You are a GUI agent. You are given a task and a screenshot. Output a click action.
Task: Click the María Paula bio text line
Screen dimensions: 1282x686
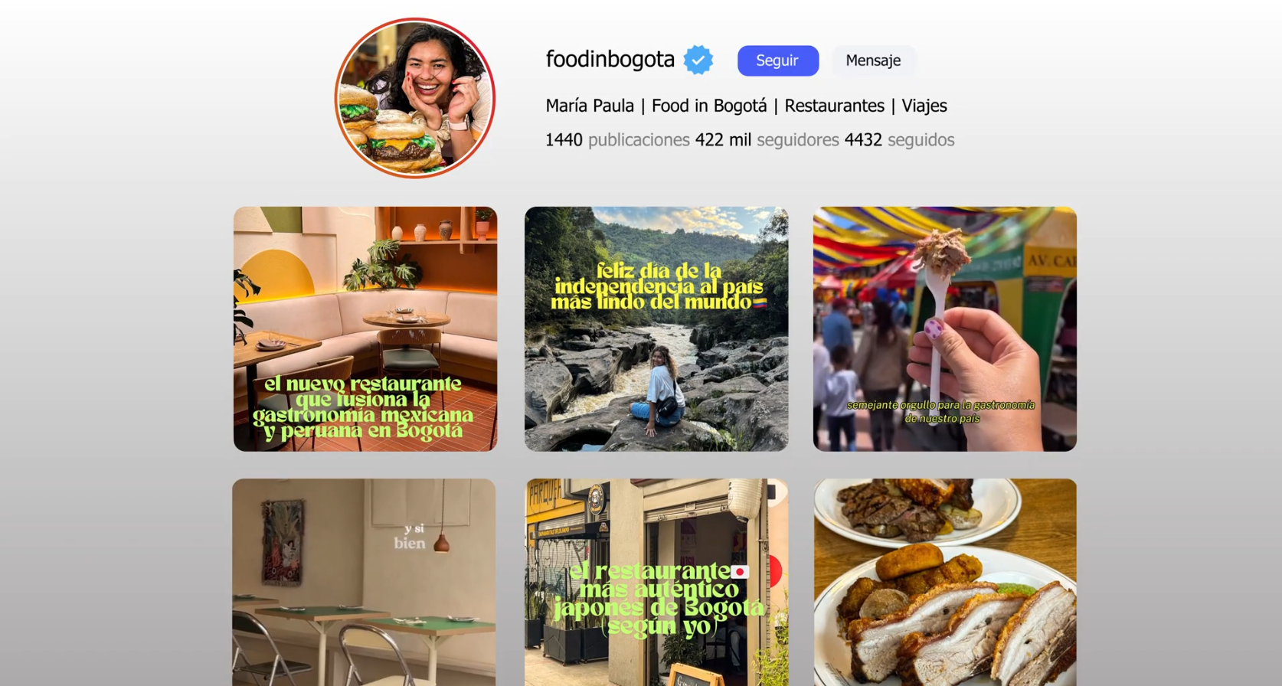[x=746, y=106]
